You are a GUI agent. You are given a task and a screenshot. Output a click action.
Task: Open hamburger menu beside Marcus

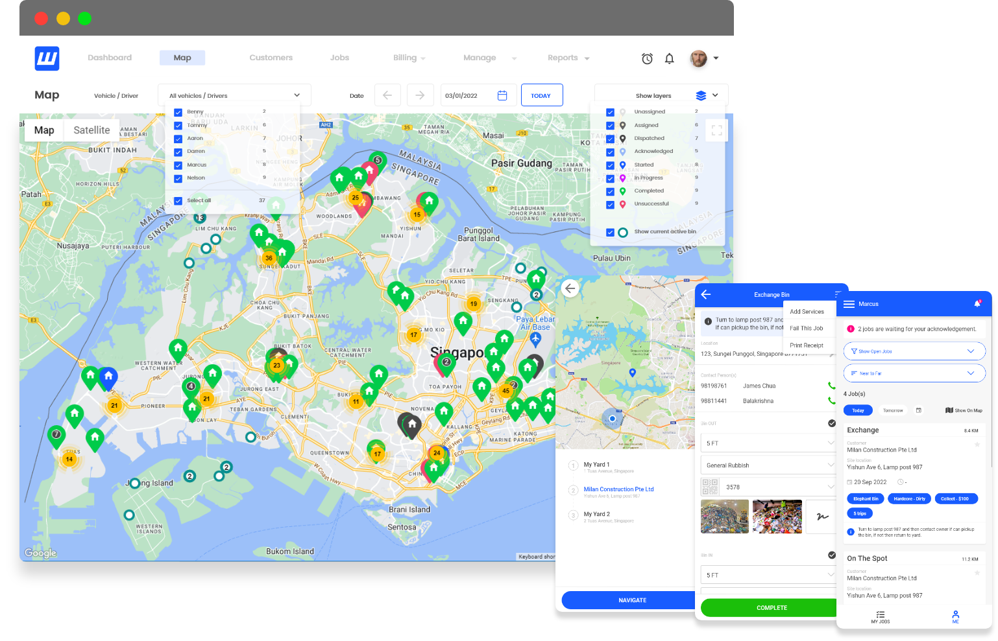point(849,304)
